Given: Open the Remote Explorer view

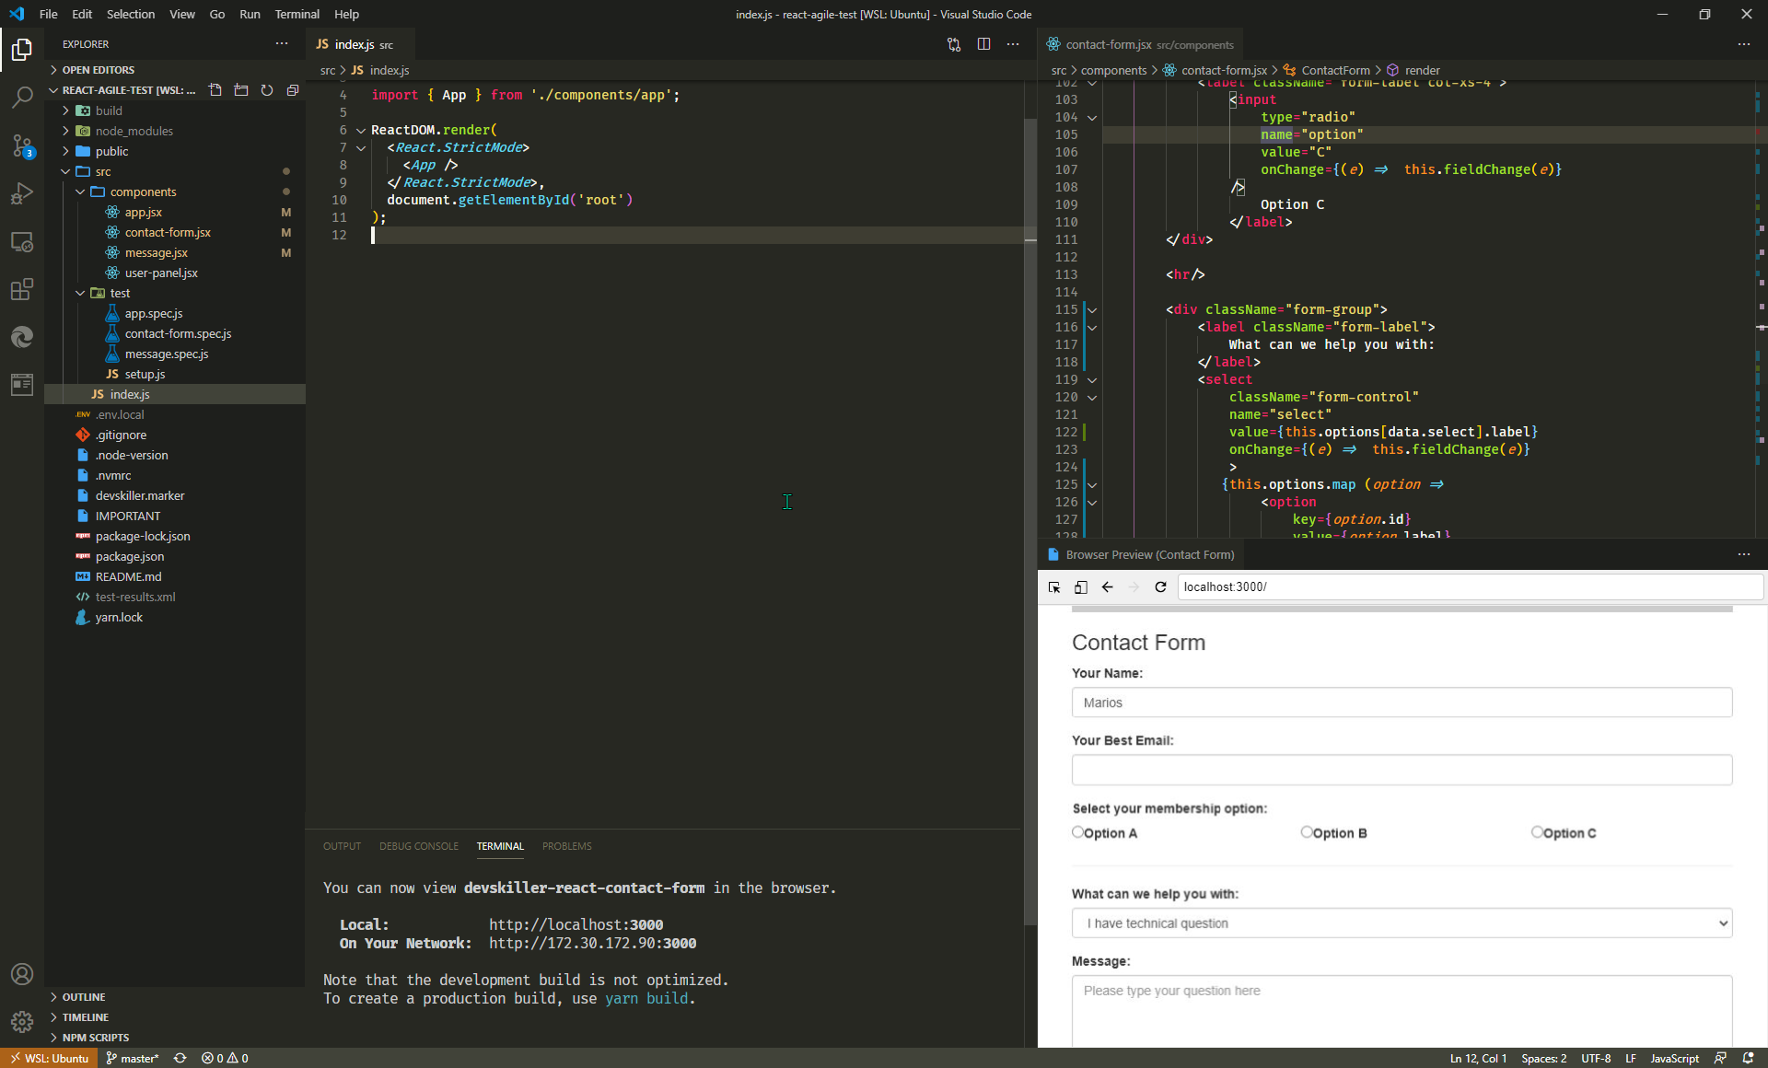Looking at the screenshot, I should (x=22, y=242).
